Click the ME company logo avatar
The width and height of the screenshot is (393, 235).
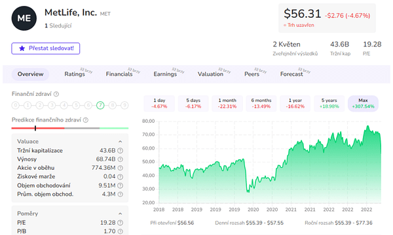[x=24, y=18]
